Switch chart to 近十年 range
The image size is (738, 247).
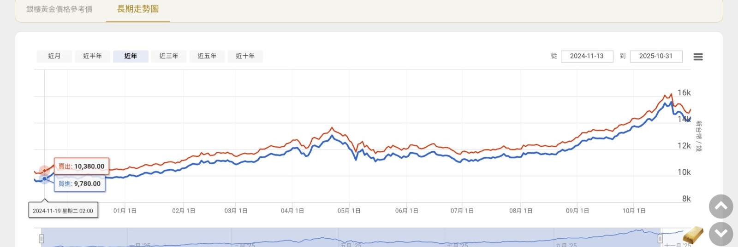pyautogui.click(x=245, y=56)
